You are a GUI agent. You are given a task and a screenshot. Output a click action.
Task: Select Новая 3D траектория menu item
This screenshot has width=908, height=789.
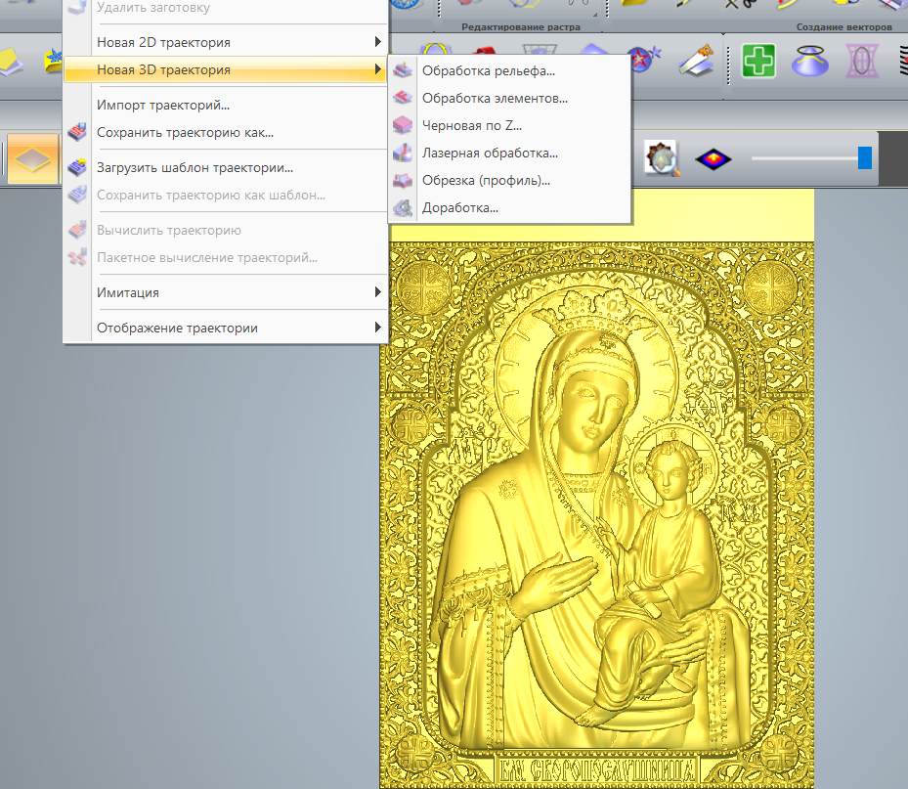(x=225, y=69)
